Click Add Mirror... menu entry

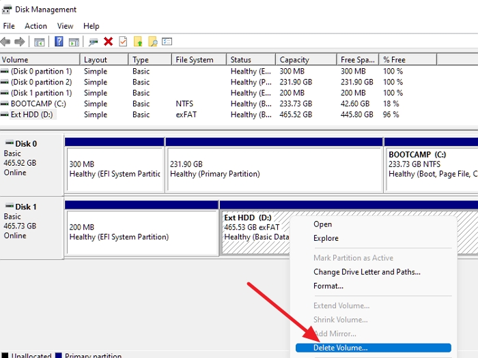click(x=374, y=333)
